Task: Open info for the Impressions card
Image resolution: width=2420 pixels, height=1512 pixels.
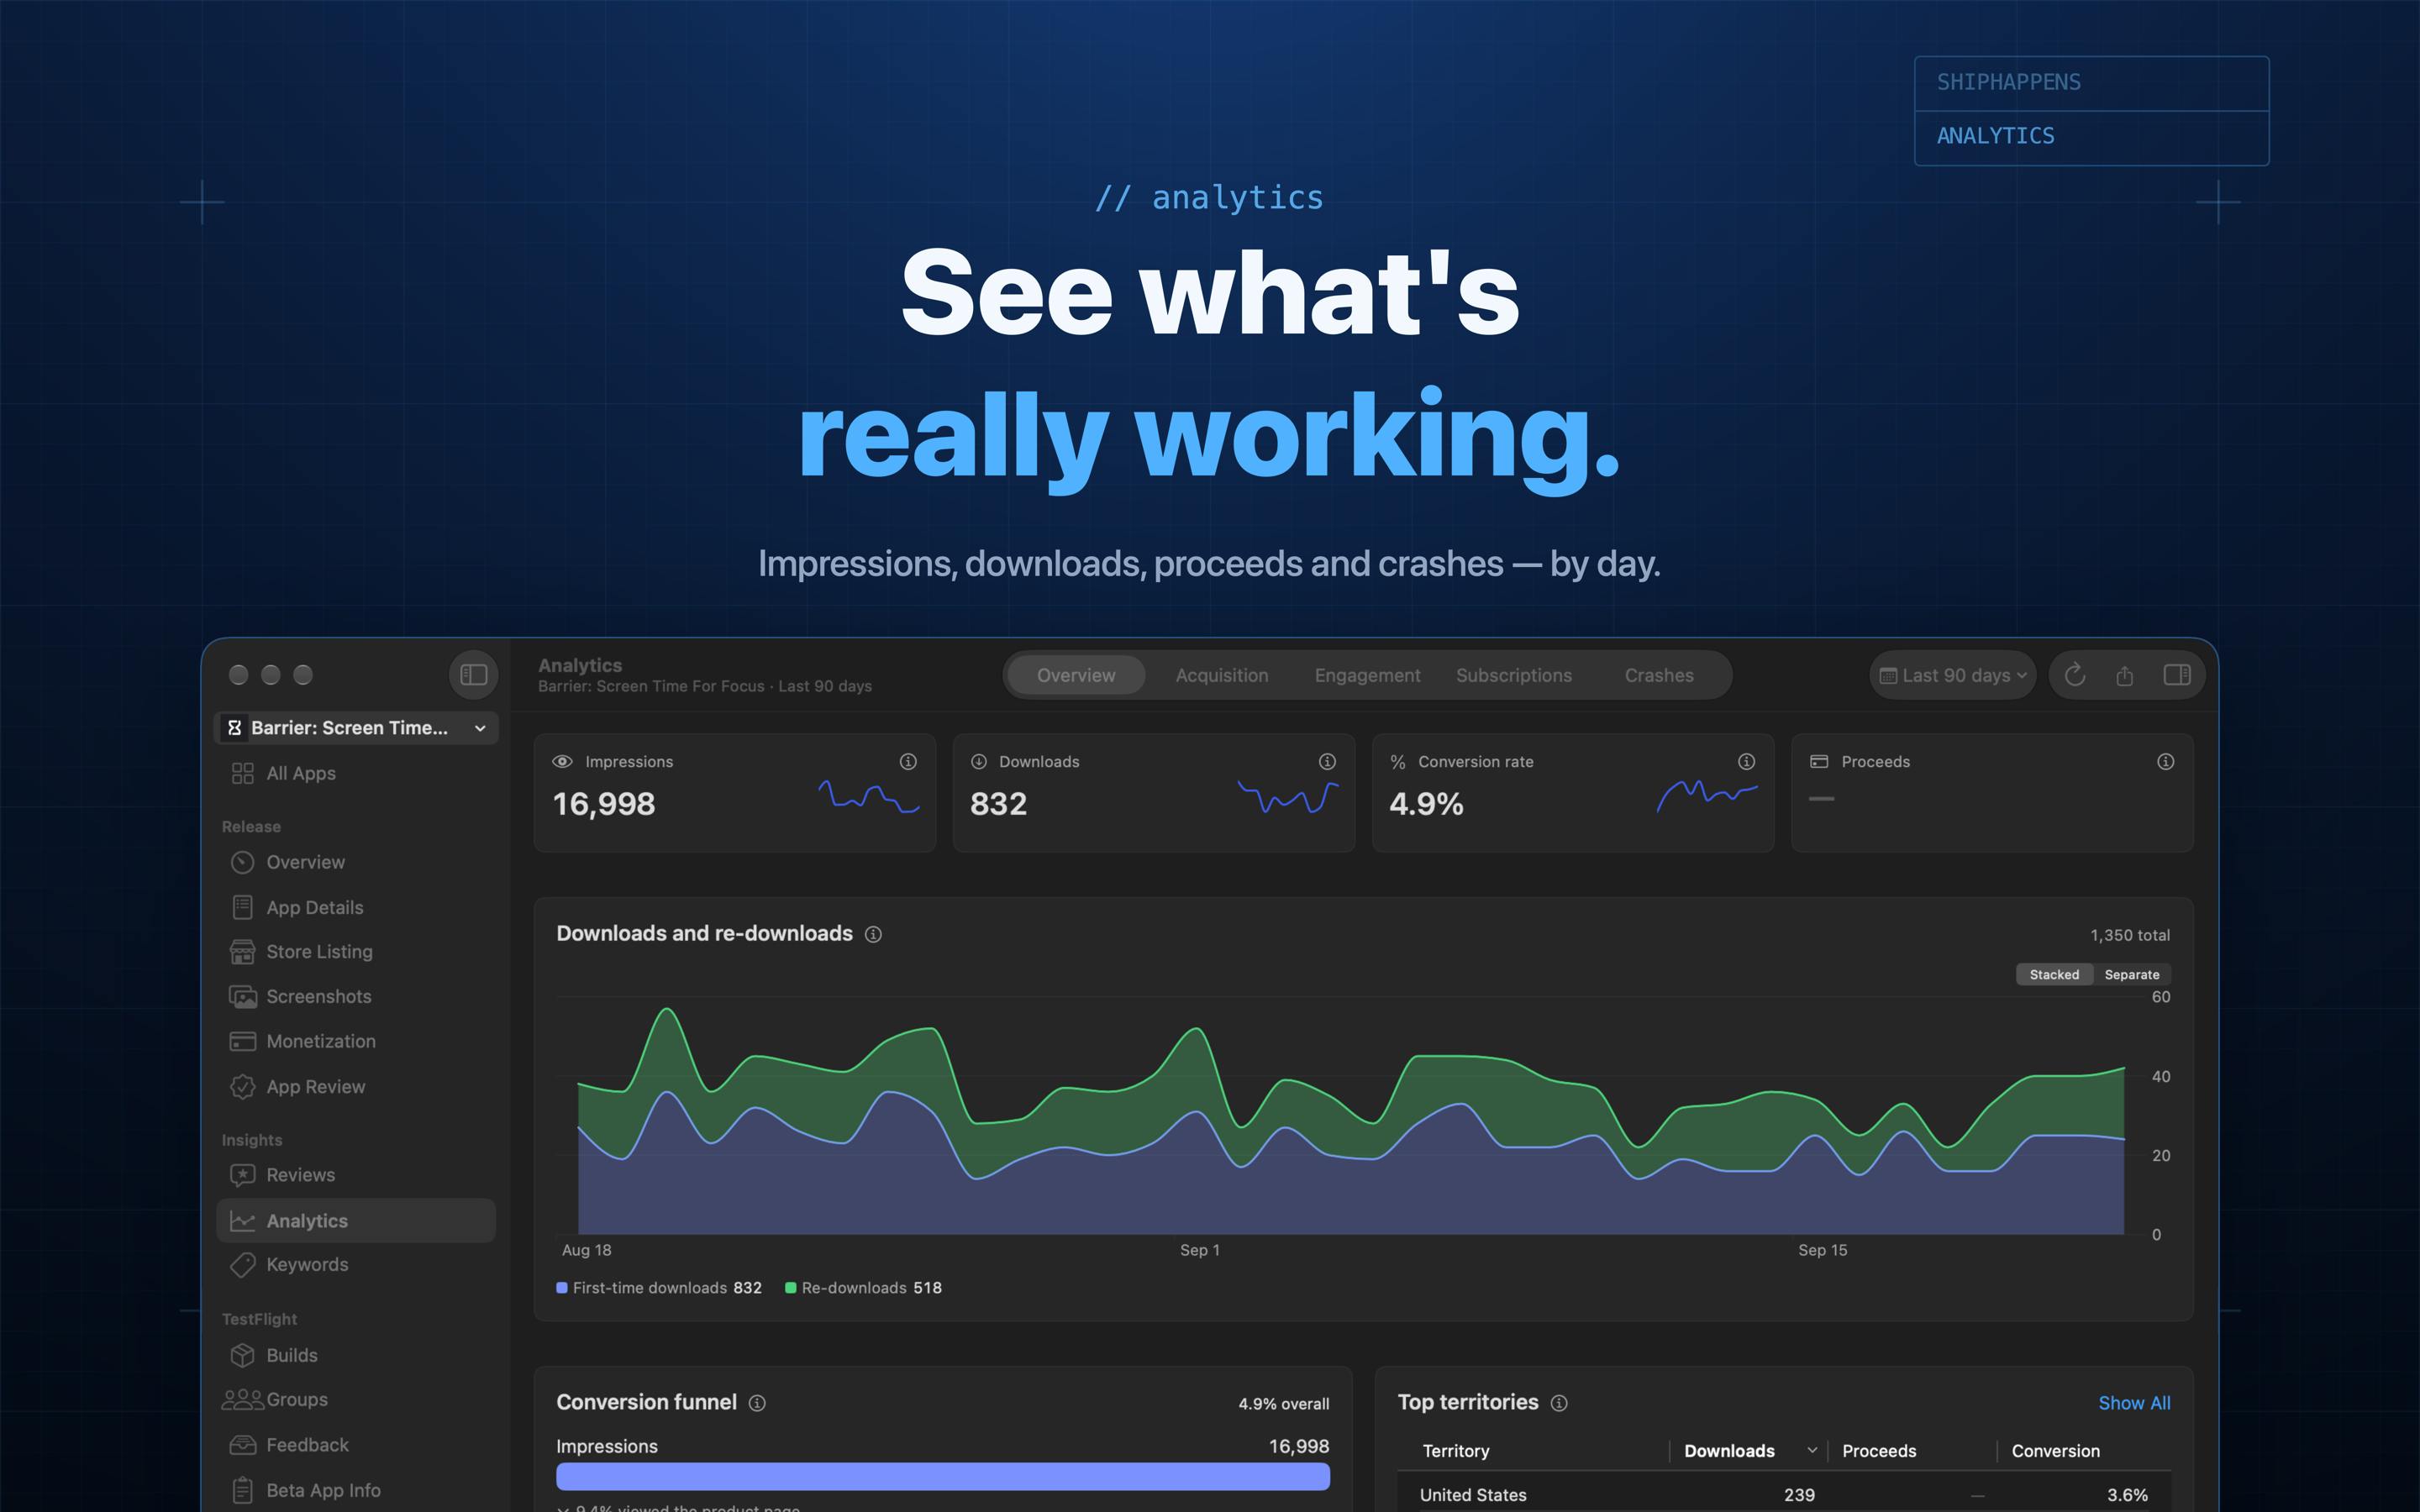Action: click(908, 762)
